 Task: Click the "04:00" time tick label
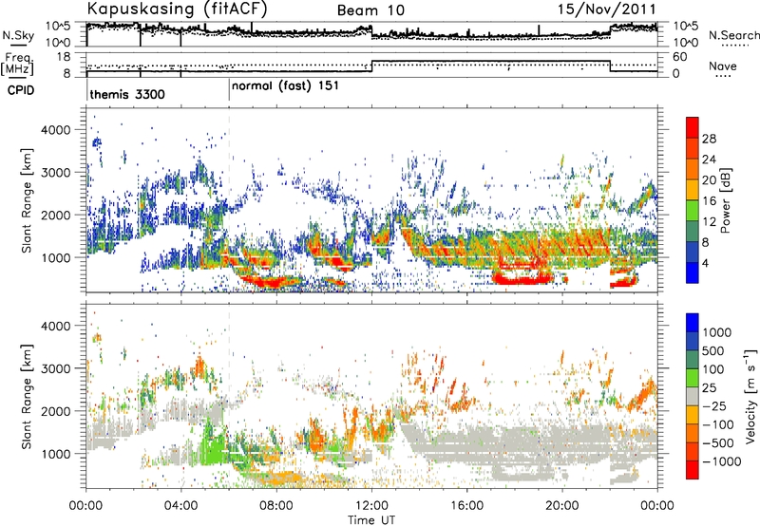tap(181, 506)
